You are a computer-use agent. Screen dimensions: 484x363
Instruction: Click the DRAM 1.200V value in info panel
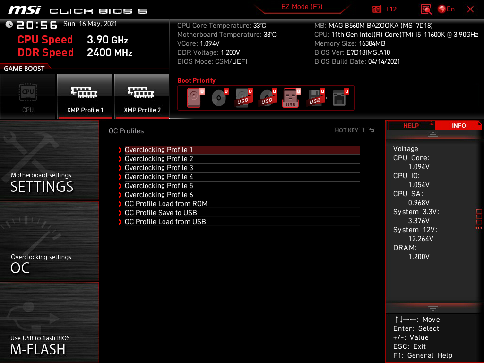click(x=419, y=257)
